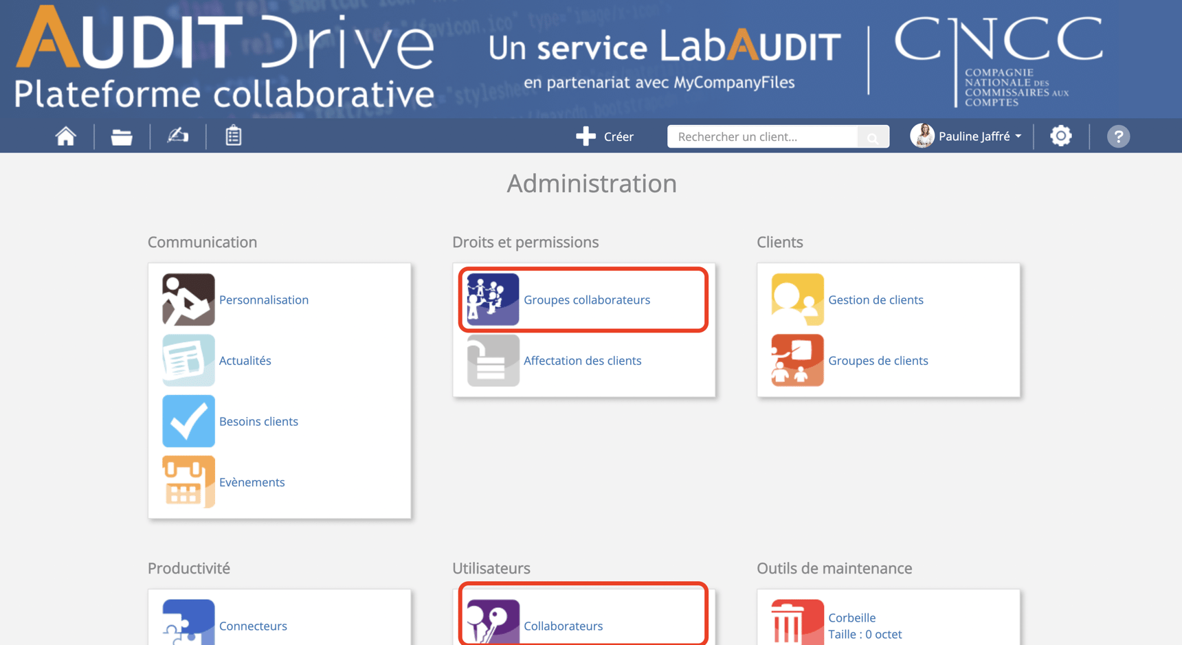Open Gestion de clients

tap(876, 299)
